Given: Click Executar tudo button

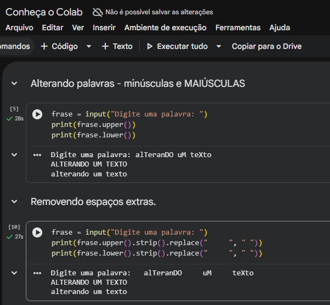Looking at the screenshot, I should [178, 46].
